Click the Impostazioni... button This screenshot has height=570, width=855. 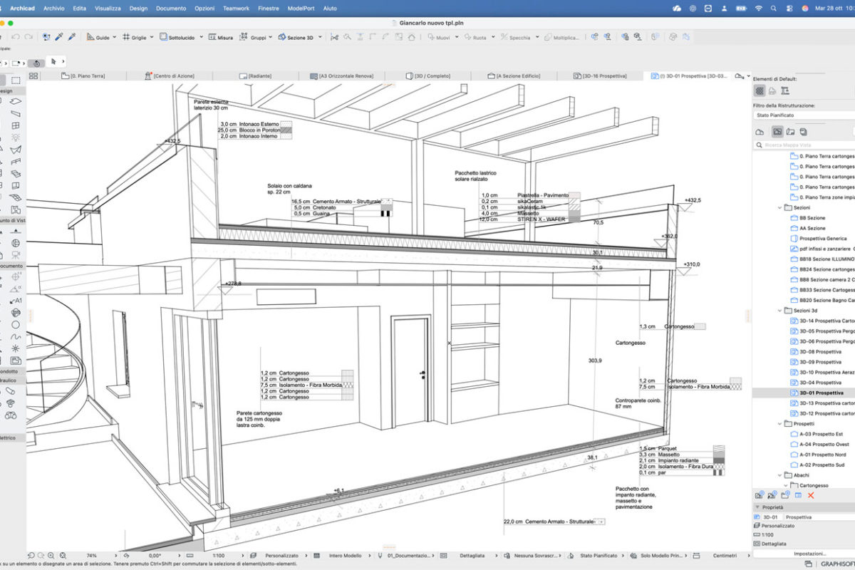810,553
